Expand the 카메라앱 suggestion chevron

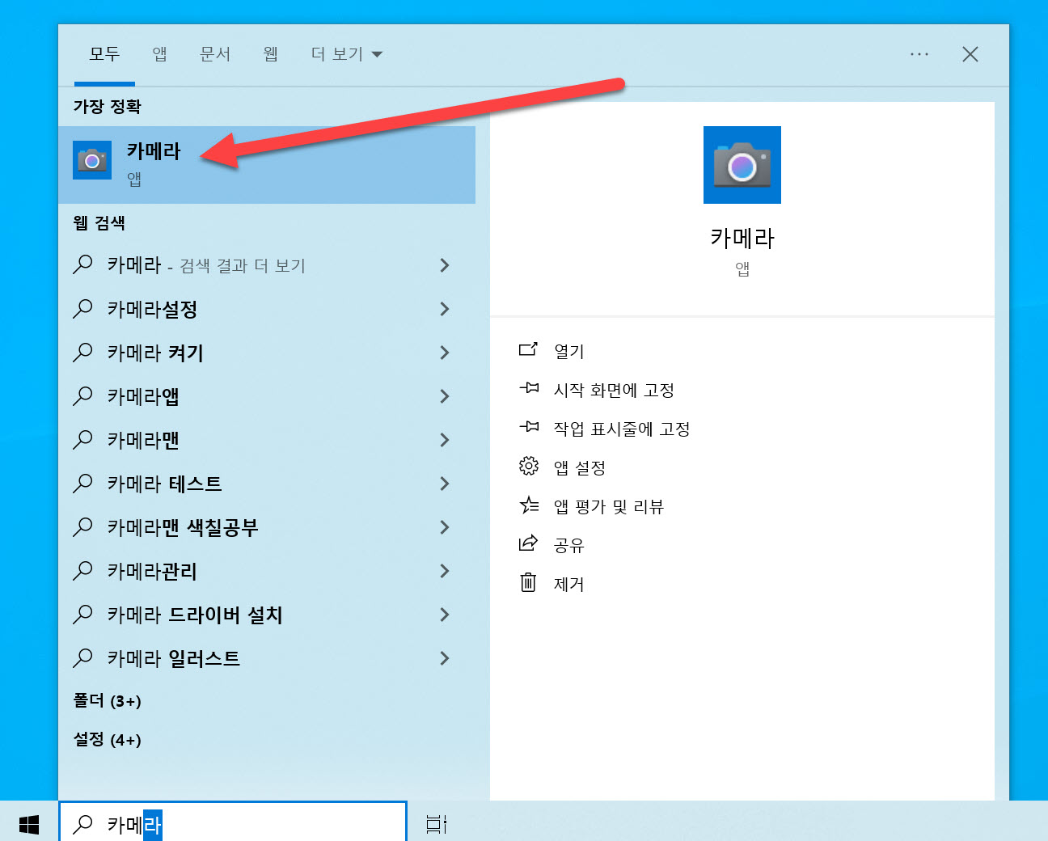[x=444, y=396]
